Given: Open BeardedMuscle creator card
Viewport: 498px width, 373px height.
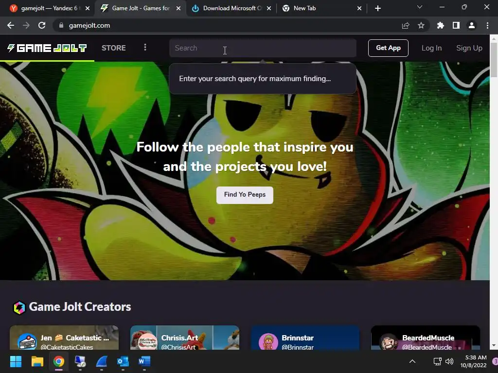Looking at the screenshot, I should (426, 338).
